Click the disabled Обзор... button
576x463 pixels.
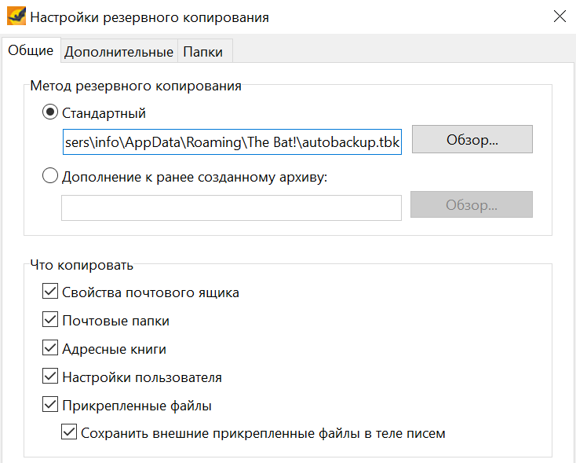[x=472, y=205]
